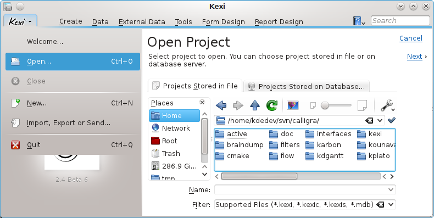
Task: Open the help question mark menu
Action: point(359,21)
